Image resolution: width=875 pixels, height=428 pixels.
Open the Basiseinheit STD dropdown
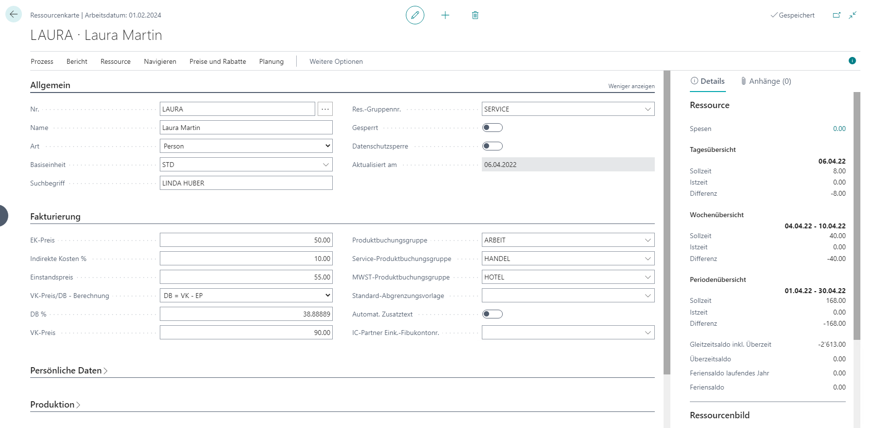326,165
